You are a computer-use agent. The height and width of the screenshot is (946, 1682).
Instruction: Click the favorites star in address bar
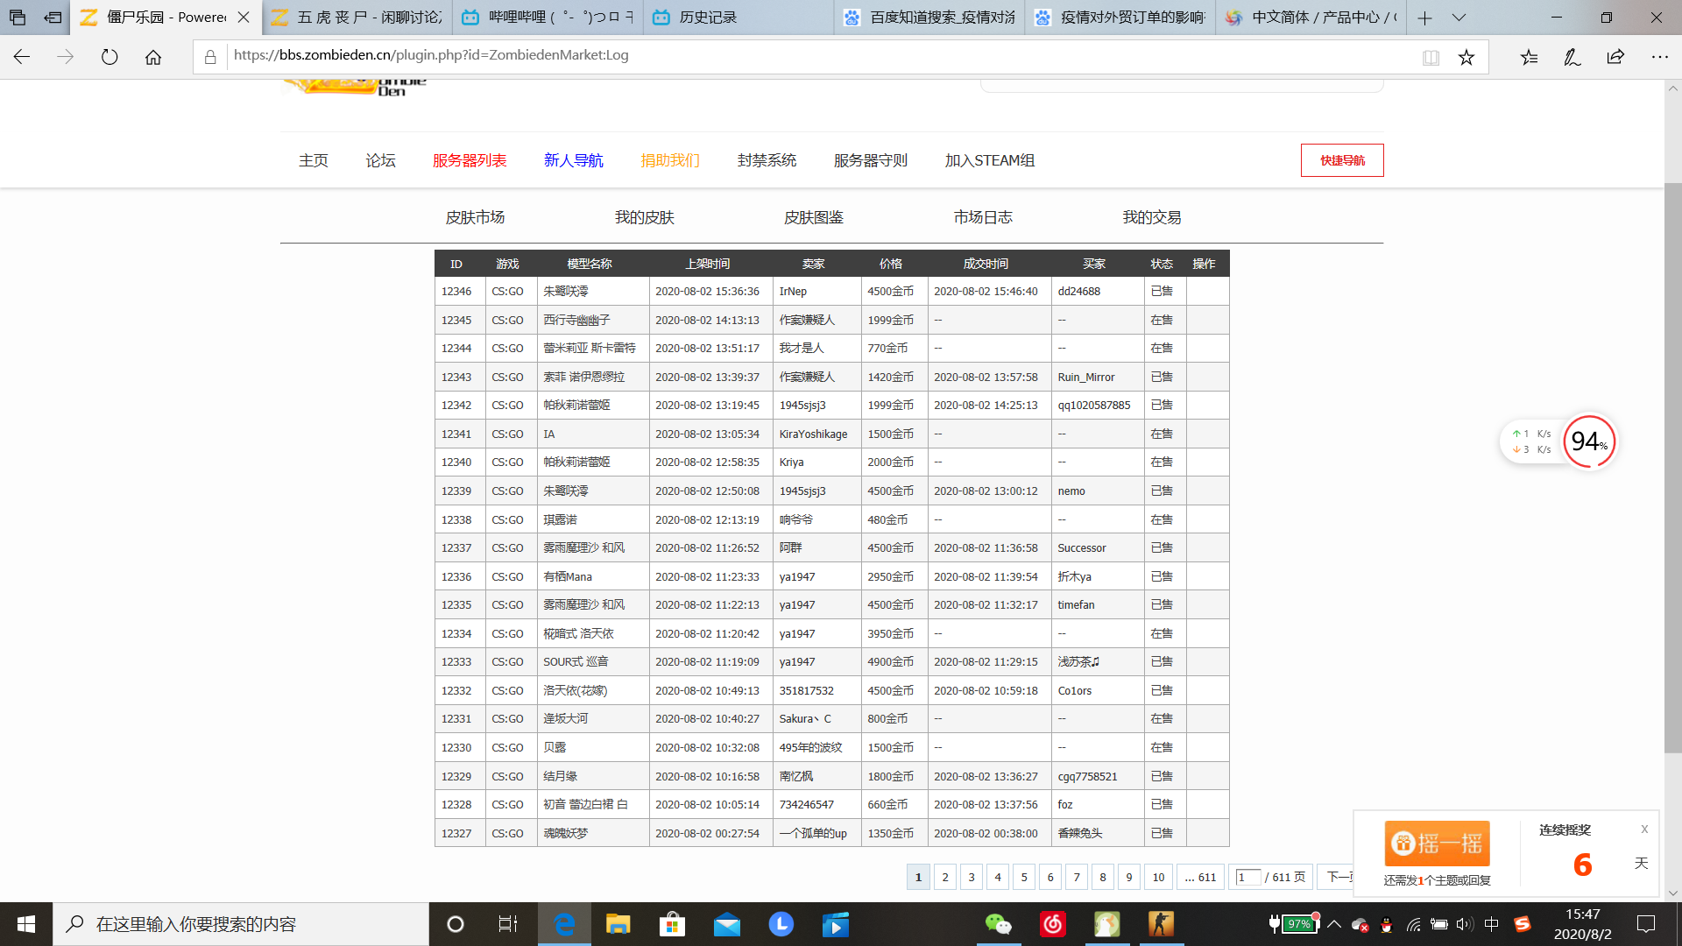[1466, 56]
